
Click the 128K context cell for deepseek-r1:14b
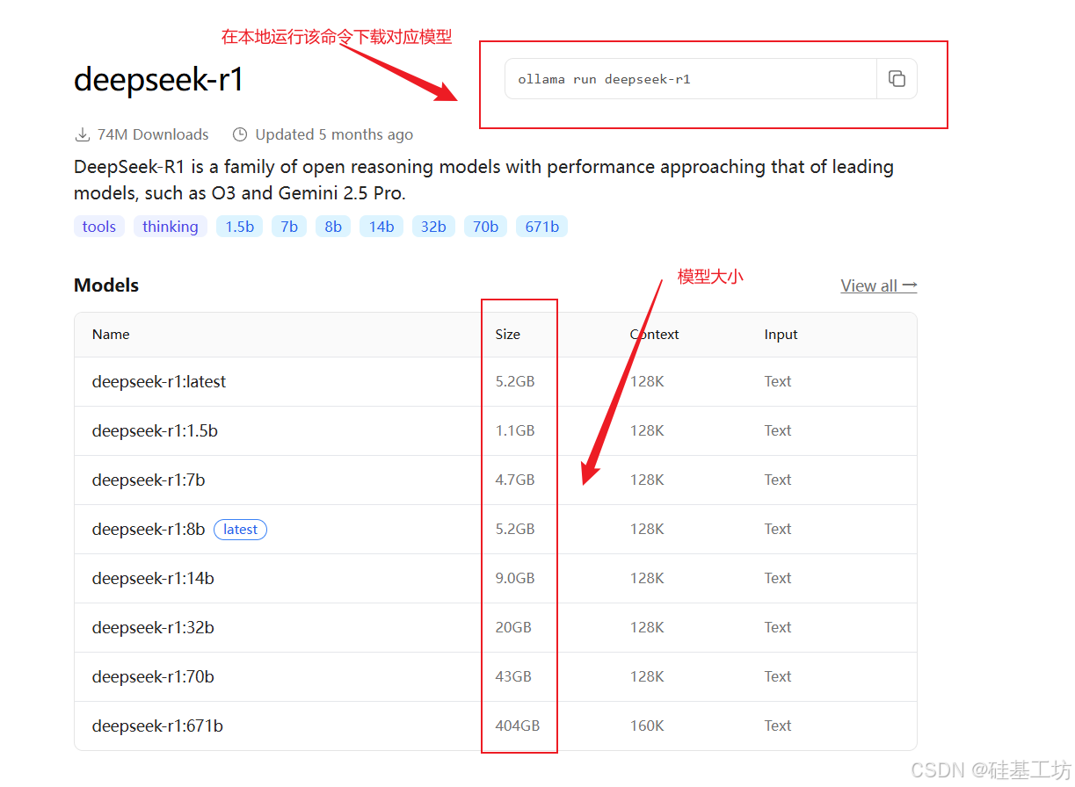click(647, 578)
